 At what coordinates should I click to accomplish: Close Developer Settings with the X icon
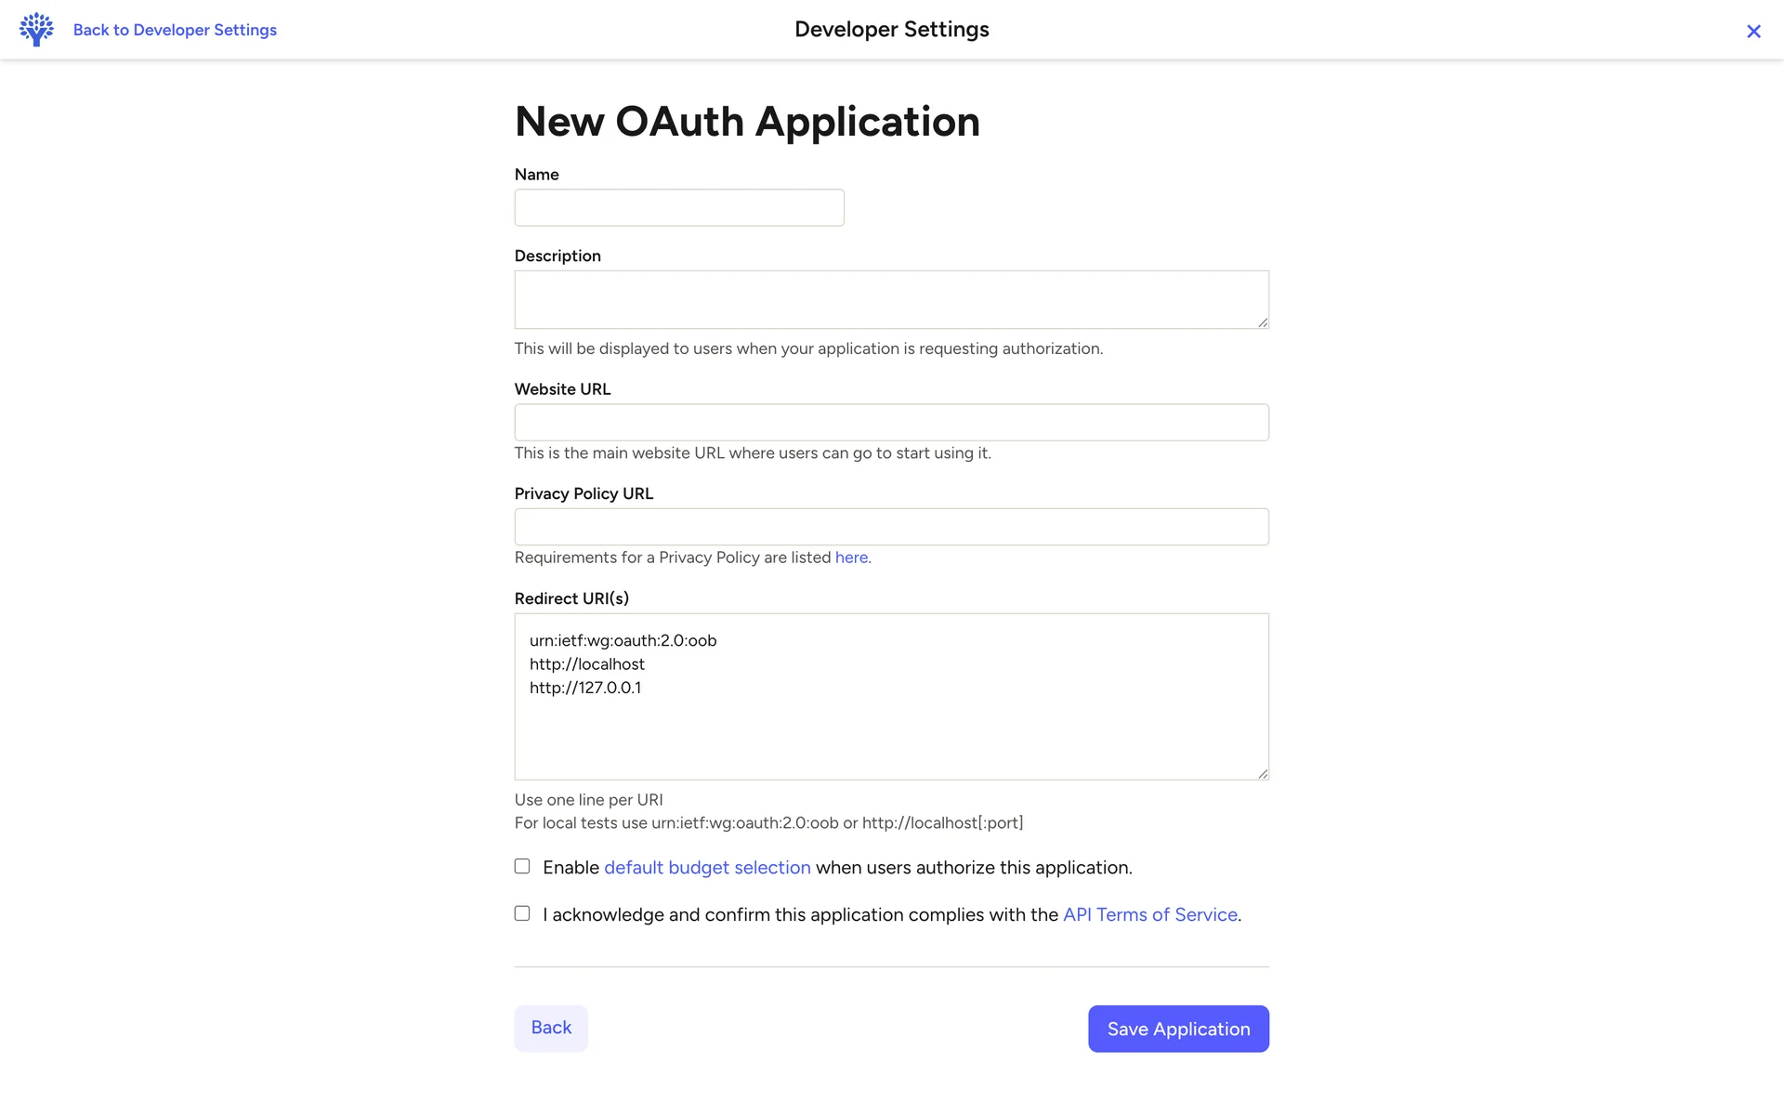point(1753,32)
